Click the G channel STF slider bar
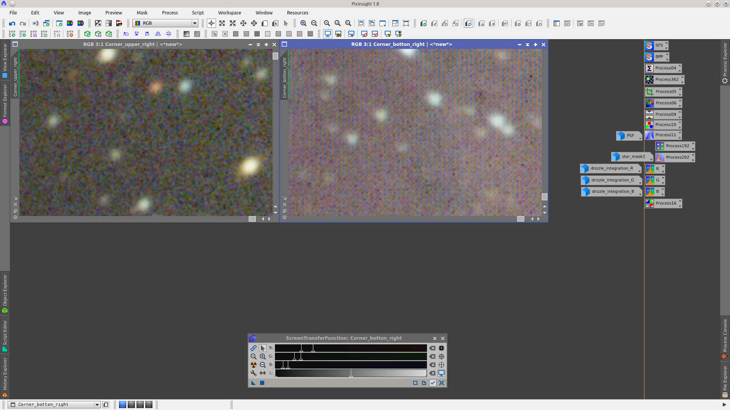 coord(351,357)
